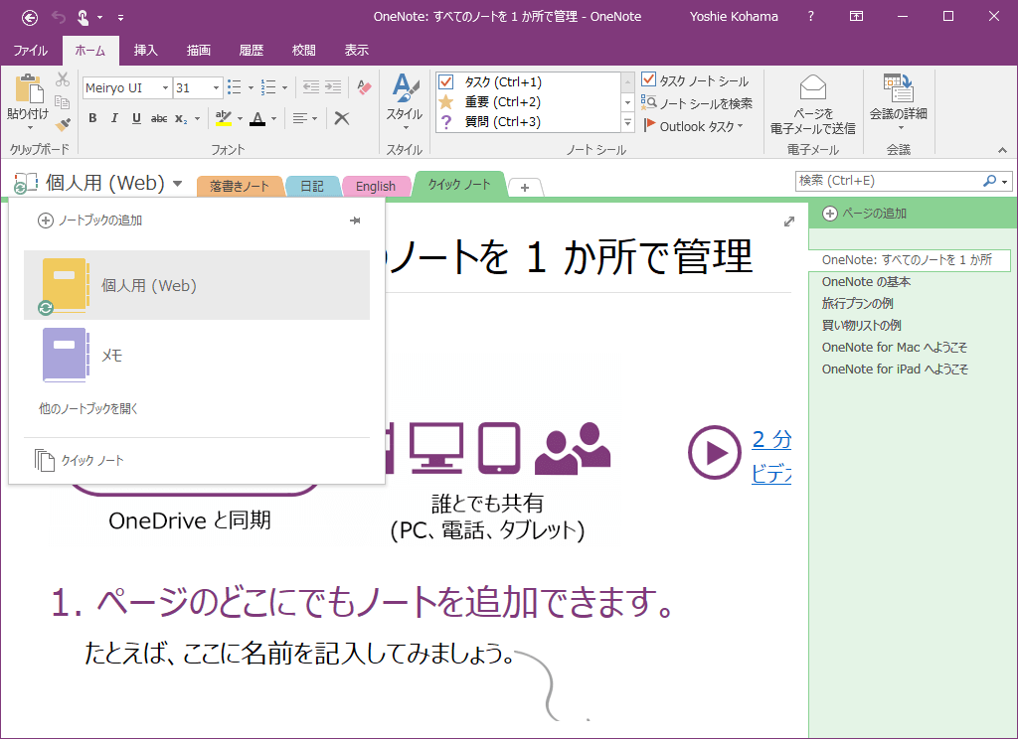Click 他のノートブックを開く link
The width and height of the screenshot is (1018, 739).
pyautogui.click(x=88, y=409)
